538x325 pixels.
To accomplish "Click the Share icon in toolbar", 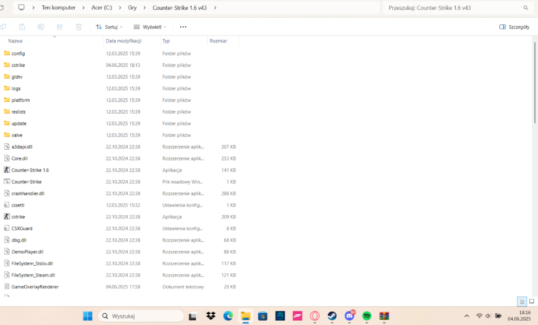I will pyautogui.click(x=60, y=27).
